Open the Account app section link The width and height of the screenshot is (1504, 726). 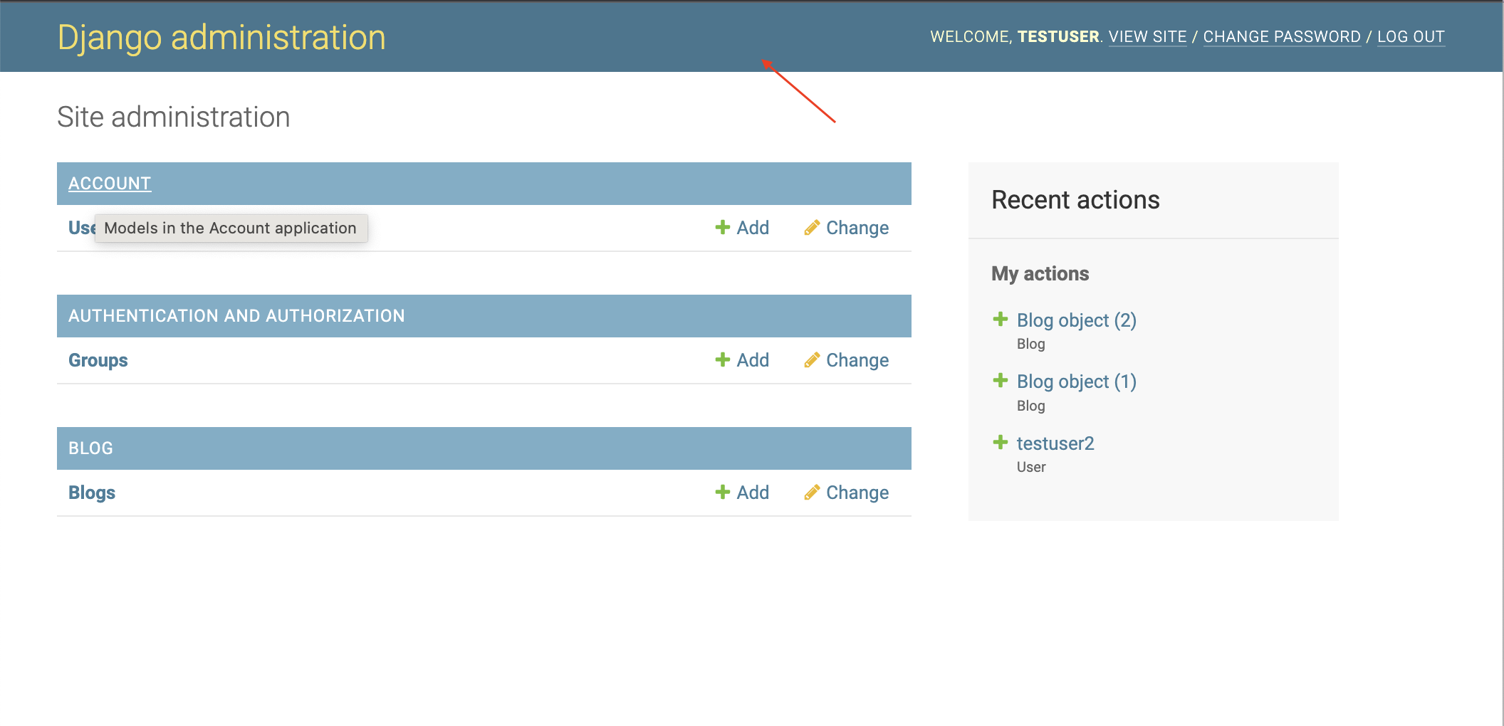point(110,184)
